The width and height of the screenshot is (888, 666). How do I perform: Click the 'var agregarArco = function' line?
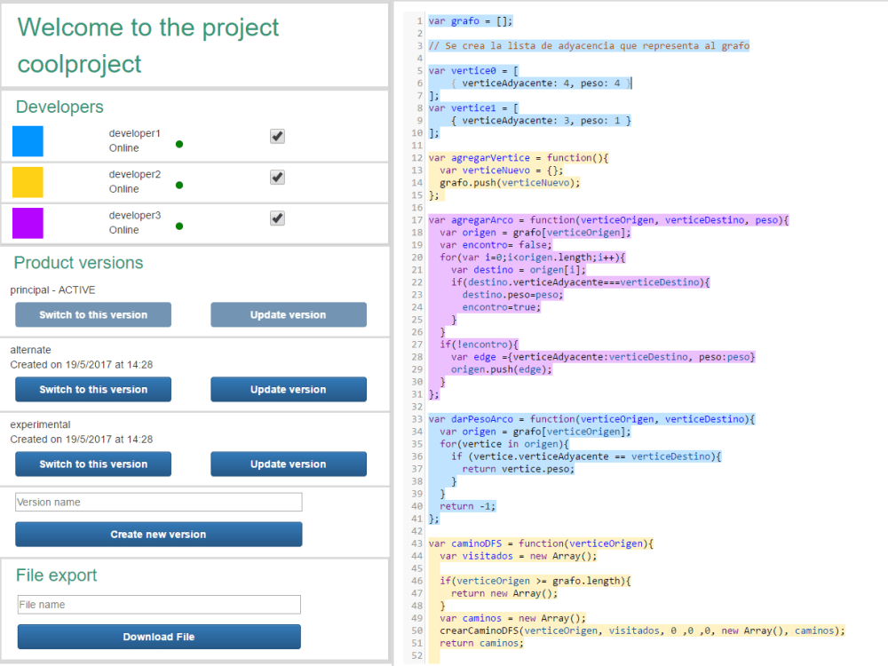[608, 220]
